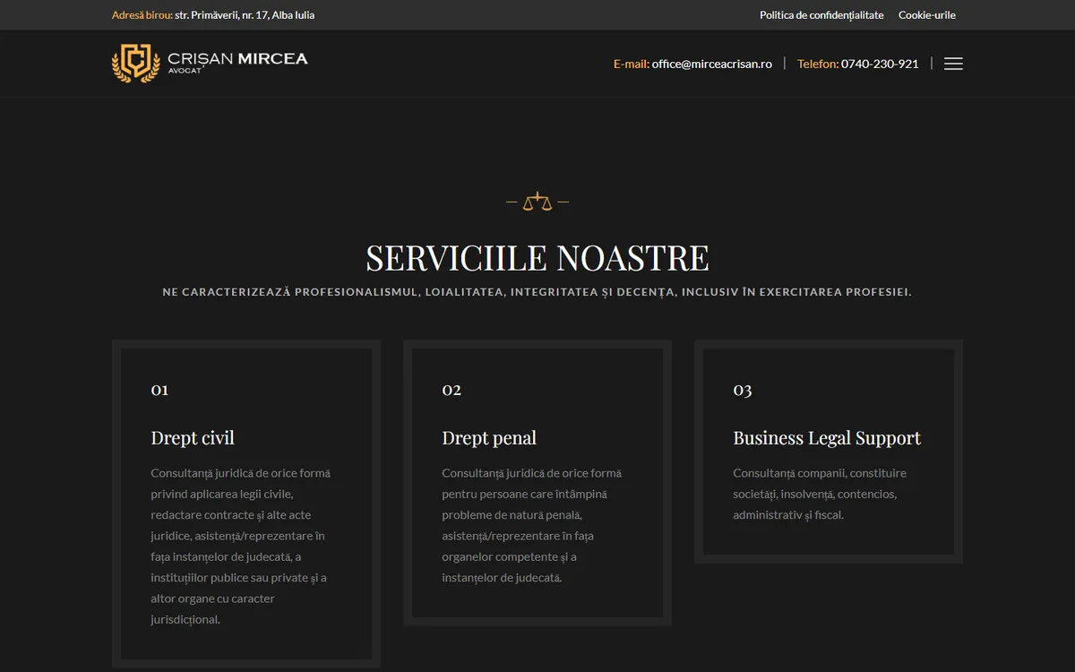Click the Telefon: label in the header
The width and height of the screenshot is (1075, 672).
point(818,64)
